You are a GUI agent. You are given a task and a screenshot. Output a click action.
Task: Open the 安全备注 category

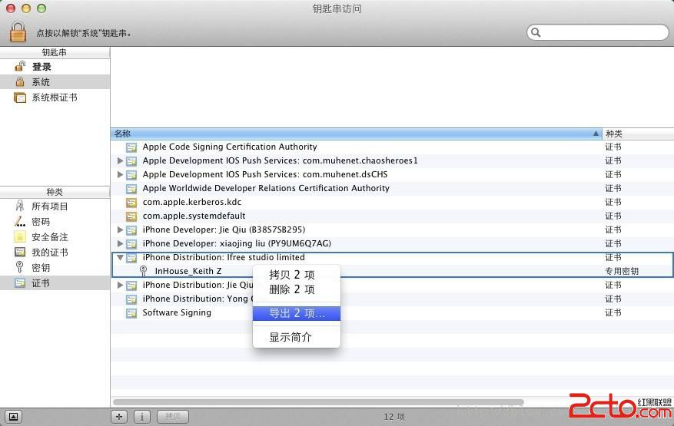tap(49, 237)
